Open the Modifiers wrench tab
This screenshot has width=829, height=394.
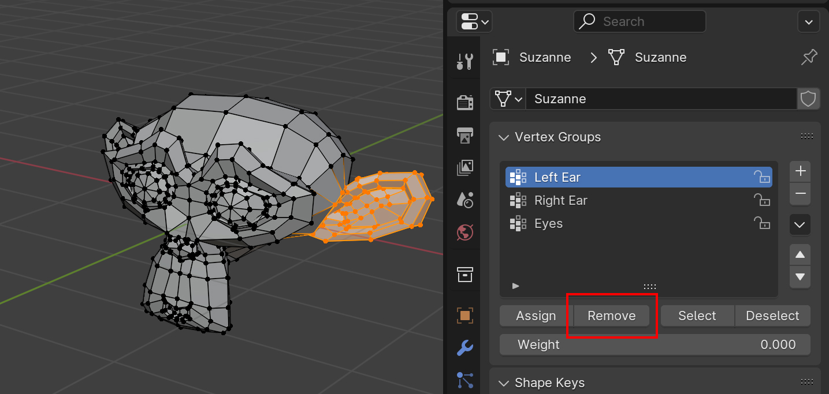pos(464,348)
